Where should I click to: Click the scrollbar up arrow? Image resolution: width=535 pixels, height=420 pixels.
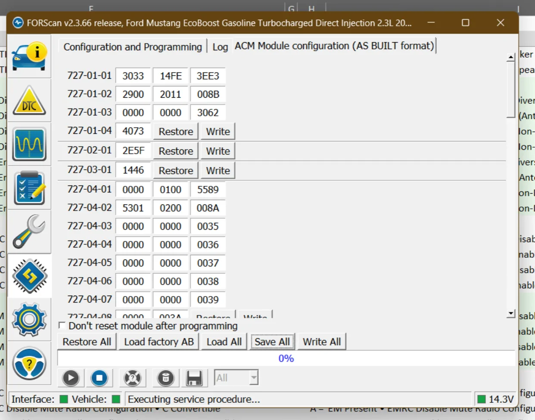[x=511, y=57]
